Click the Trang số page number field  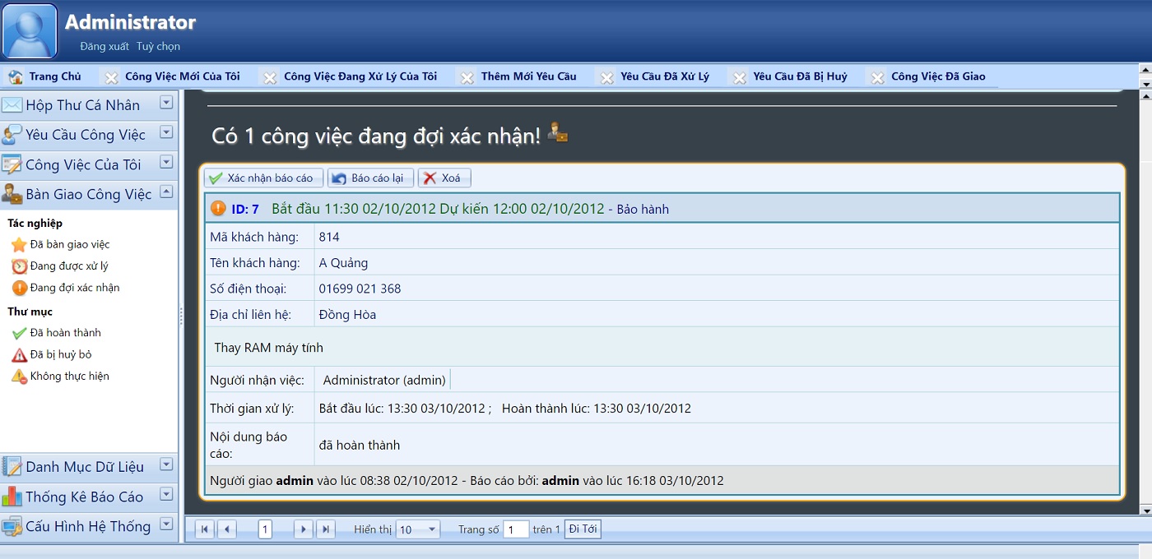pyautogui.click(x=516, y=529)
